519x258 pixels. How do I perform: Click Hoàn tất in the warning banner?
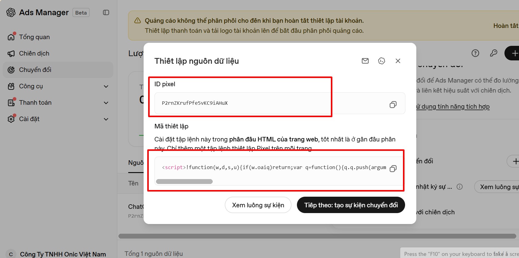point(506,26)
